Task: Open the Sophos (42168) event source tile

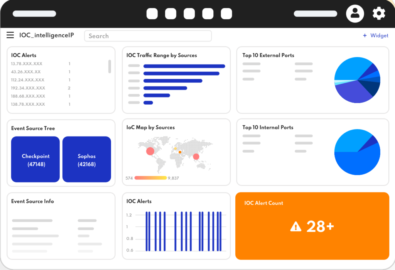Action: pos(86,159)
